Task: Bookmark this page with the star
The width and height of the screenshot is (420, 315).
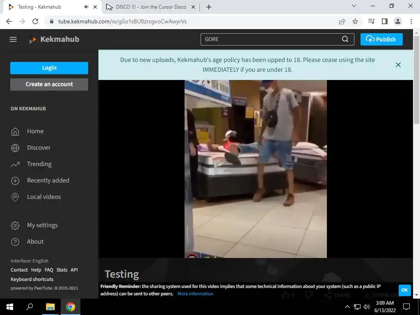Action: click(x=355, y=21)
